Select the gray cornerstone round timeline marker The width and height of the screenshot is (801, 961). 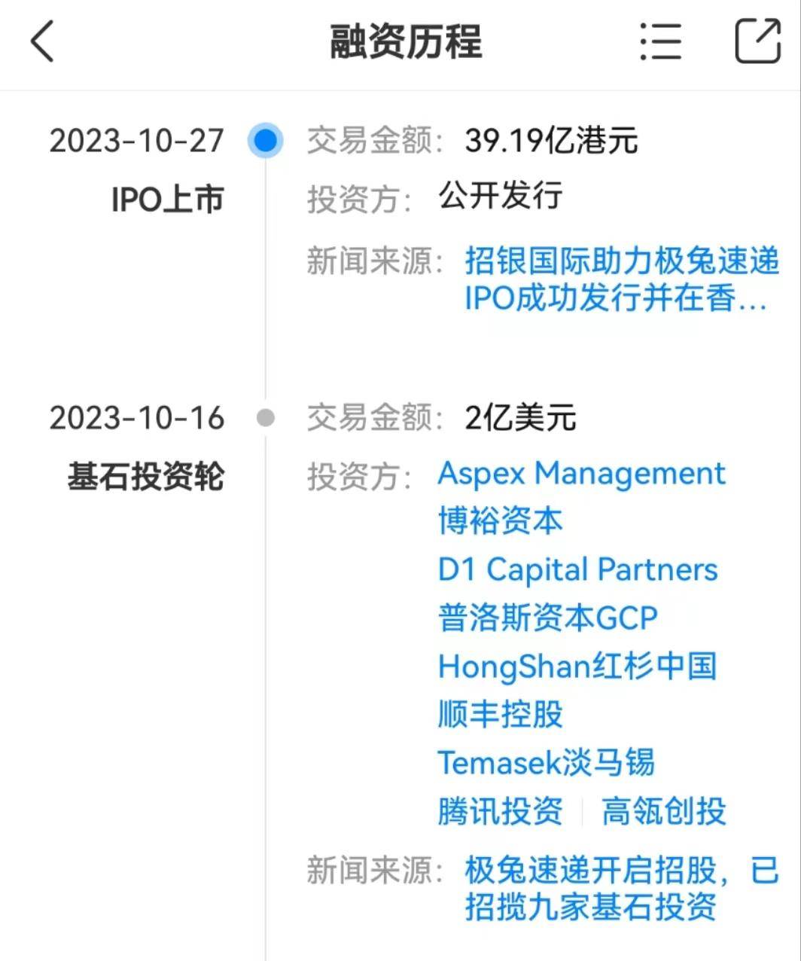point(265,417)
